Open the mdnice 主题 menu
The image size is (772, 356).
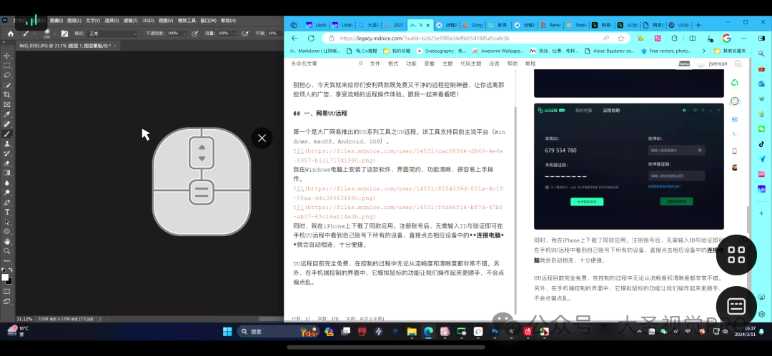click(x=447, y=63)
